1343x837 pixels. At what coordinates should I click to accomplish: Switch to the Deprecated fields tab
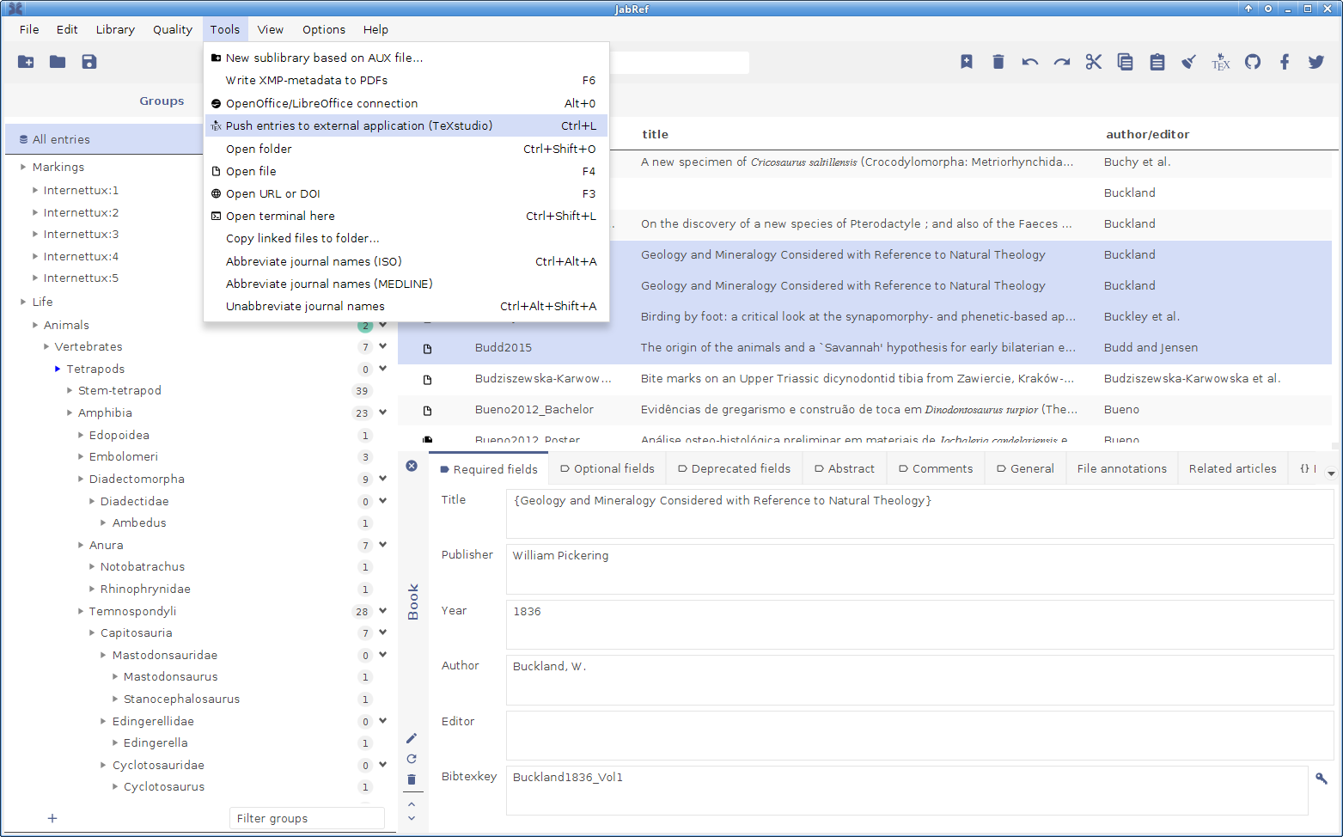pyautogui.click(x=734, y=468)
